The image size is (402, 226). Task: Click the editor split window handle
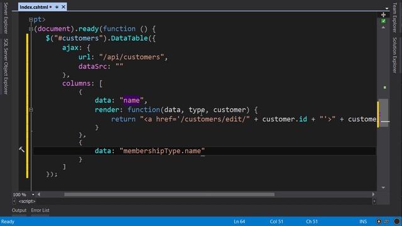[383, 14]
